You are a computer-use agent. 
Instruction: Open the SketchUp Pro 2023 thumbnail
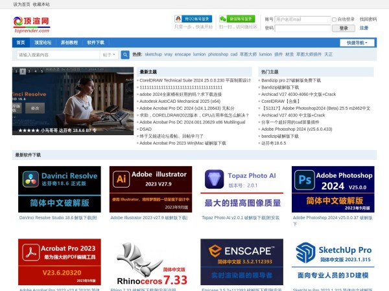[x=333, y=262]
